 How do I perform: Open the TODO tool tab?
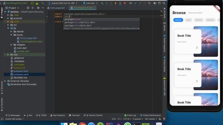[x=41, y=115]
